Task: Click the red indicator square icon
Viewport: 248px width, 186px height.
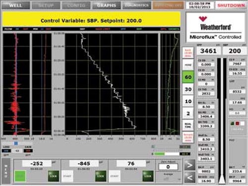Action: 237,123
